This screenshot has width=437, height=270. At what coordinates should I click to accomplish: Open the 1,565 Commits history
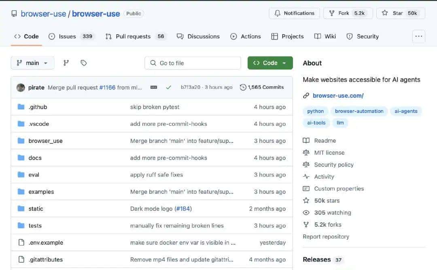click(262, 87)
